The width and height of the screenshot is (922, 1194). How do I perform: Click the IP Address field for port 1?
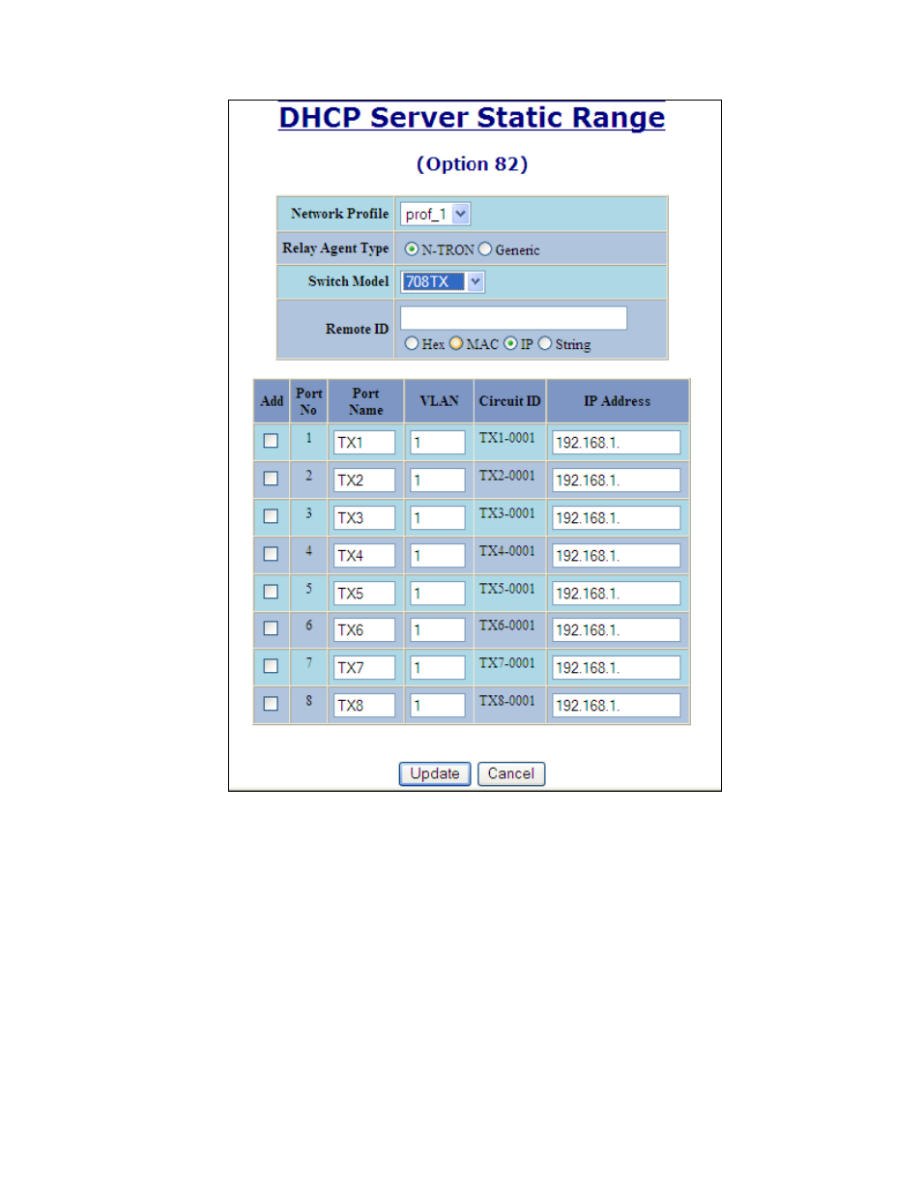click(x=617, y=443)
